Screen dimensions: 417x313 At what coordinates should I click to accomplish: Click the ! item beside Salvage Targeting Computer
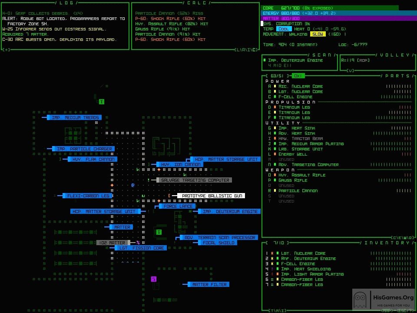click(149, 180)
